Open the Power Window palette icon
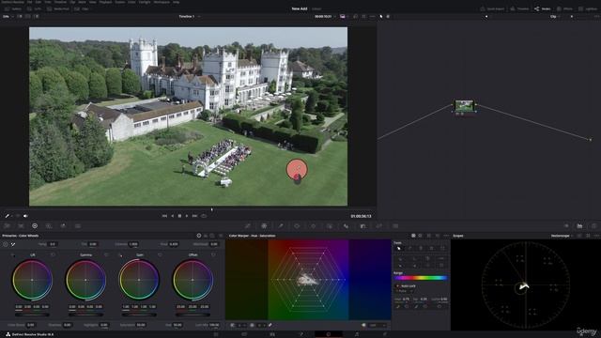This screenshot has height=338, width=601. click(x=297, y=226)
